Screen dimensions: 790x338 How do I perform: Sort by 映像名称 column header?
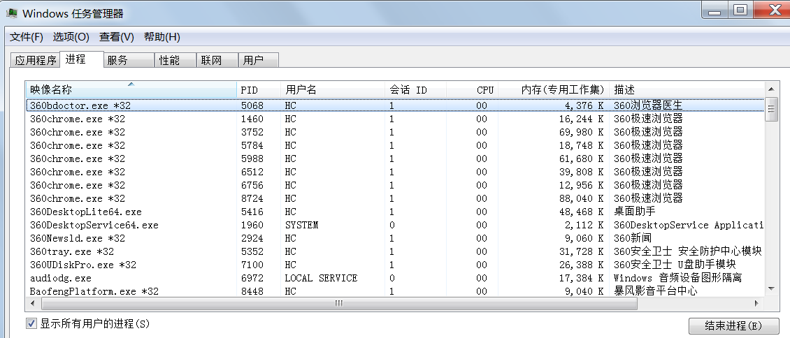click(131, 89)
